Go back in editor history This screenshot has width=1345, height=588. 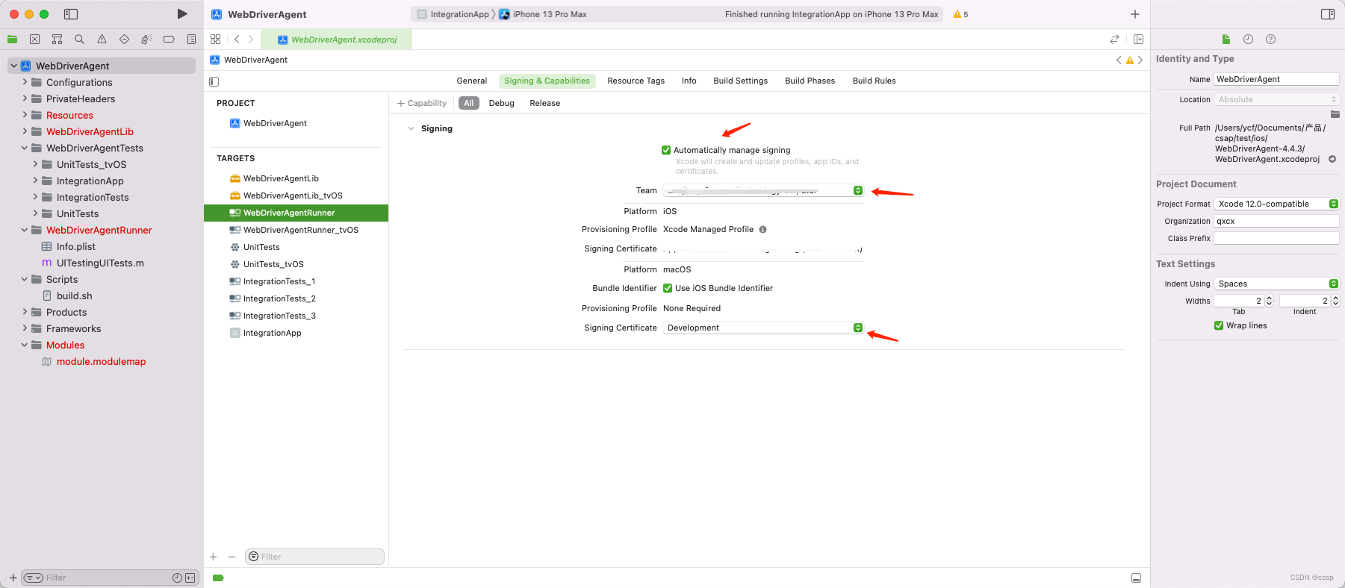pyautogui.click(x=237, y=39)
